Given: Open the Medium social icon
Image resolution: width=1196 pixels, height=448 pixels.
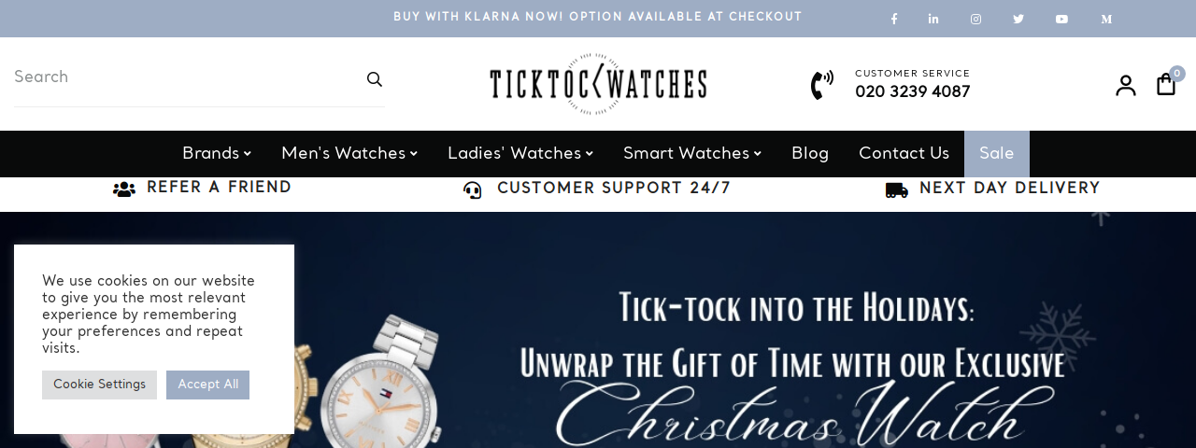Looking at the screenshot, I should (1106, 19).
